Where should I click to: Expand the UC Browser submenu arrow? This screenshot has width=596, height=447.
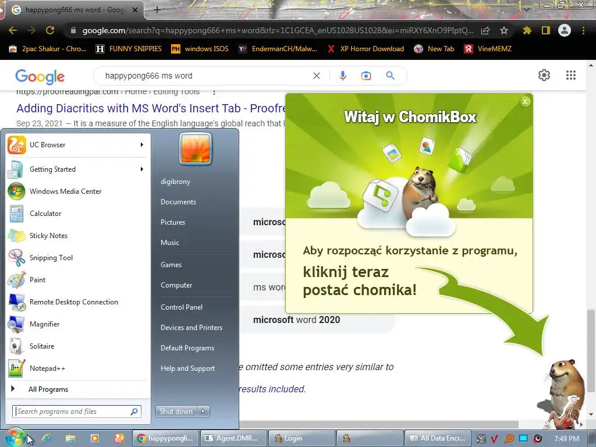142,145
